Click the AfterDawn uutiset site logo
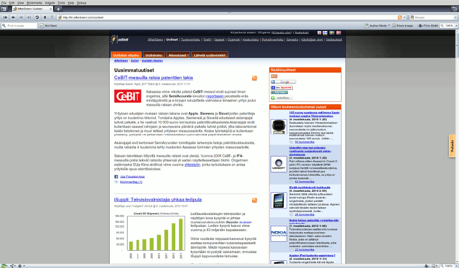Image resolution: width=459 pixels, height=268 pixels. (119, 39)
